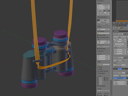Open the World properties tab icon
128x96 pixels.
coord(122,25)
